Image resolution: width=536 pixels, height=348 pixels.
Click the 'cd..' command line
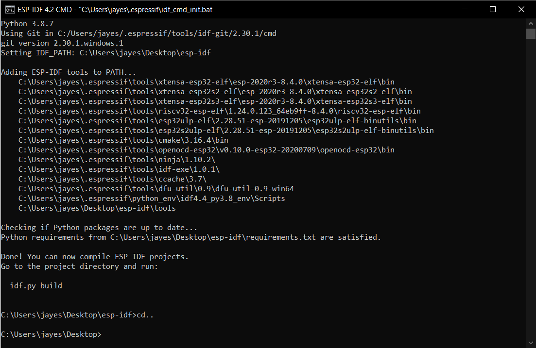coord(77,315)
